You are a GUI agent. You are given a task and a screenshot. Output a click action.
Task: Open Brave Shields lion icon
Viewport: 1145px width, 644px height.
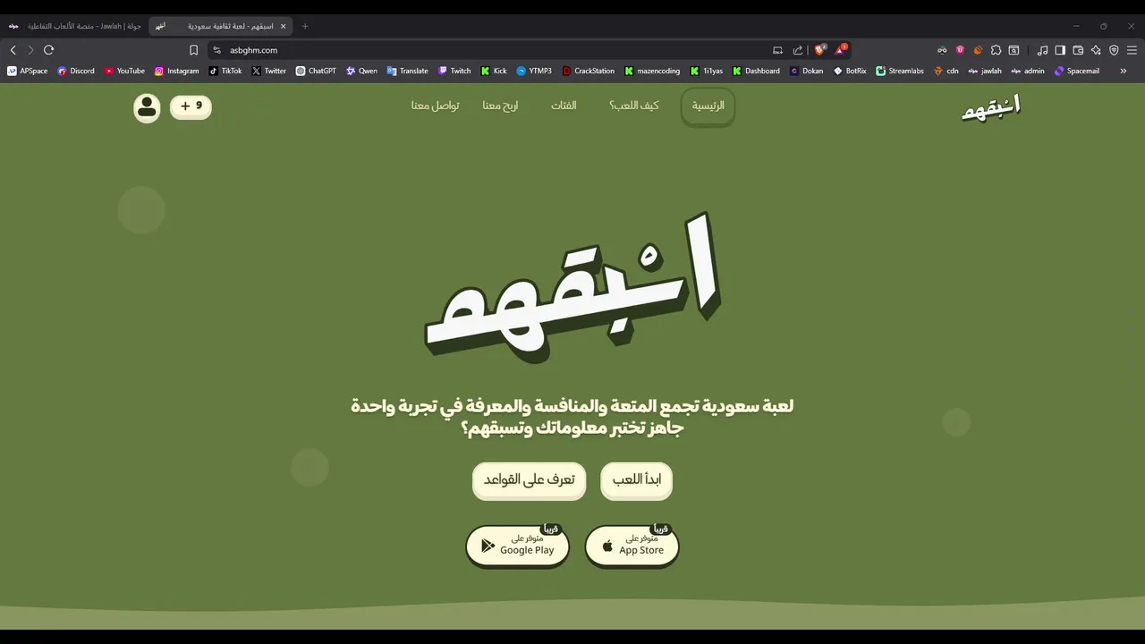click(819, 50)
